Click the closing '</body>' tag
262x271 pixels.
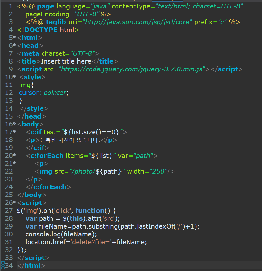click(32, 195)
